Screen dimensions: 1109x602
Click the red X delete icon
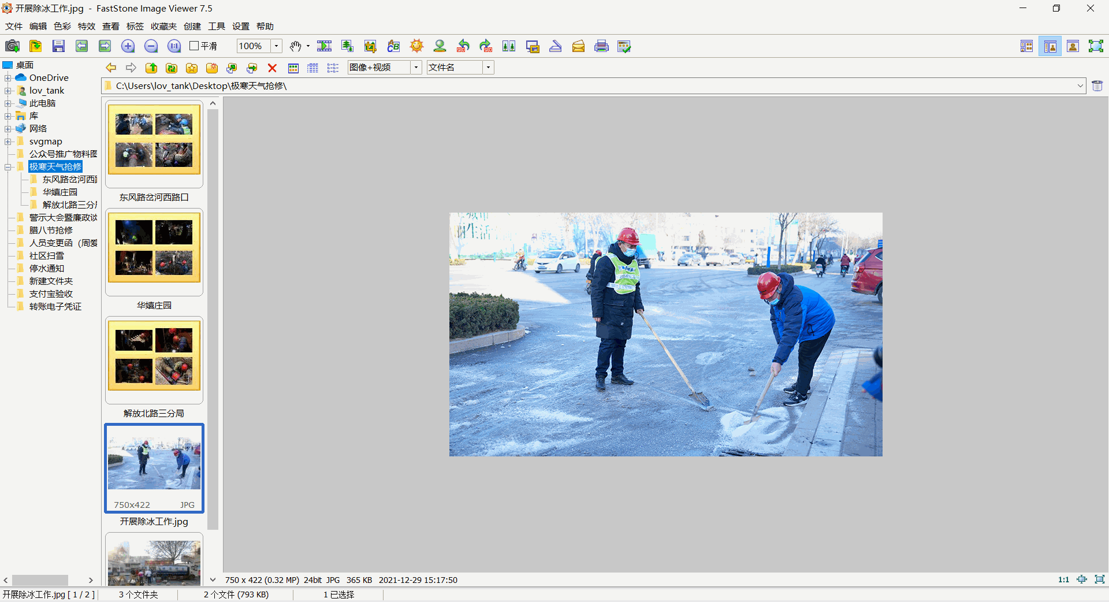click(x=272, y=68)
